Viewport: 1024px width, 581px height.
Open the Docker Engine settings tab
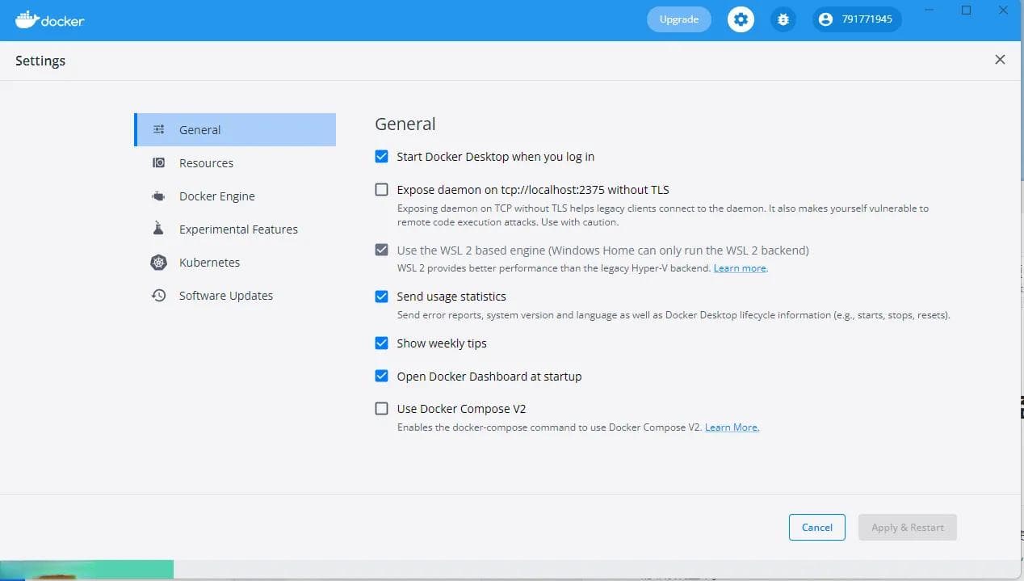[235, 196]
